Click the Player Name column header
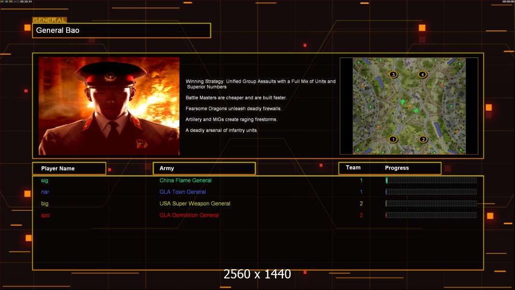Image resolution: width=515 pixels, height=290 pixels. pyautogui.click(x=58, y=169)
